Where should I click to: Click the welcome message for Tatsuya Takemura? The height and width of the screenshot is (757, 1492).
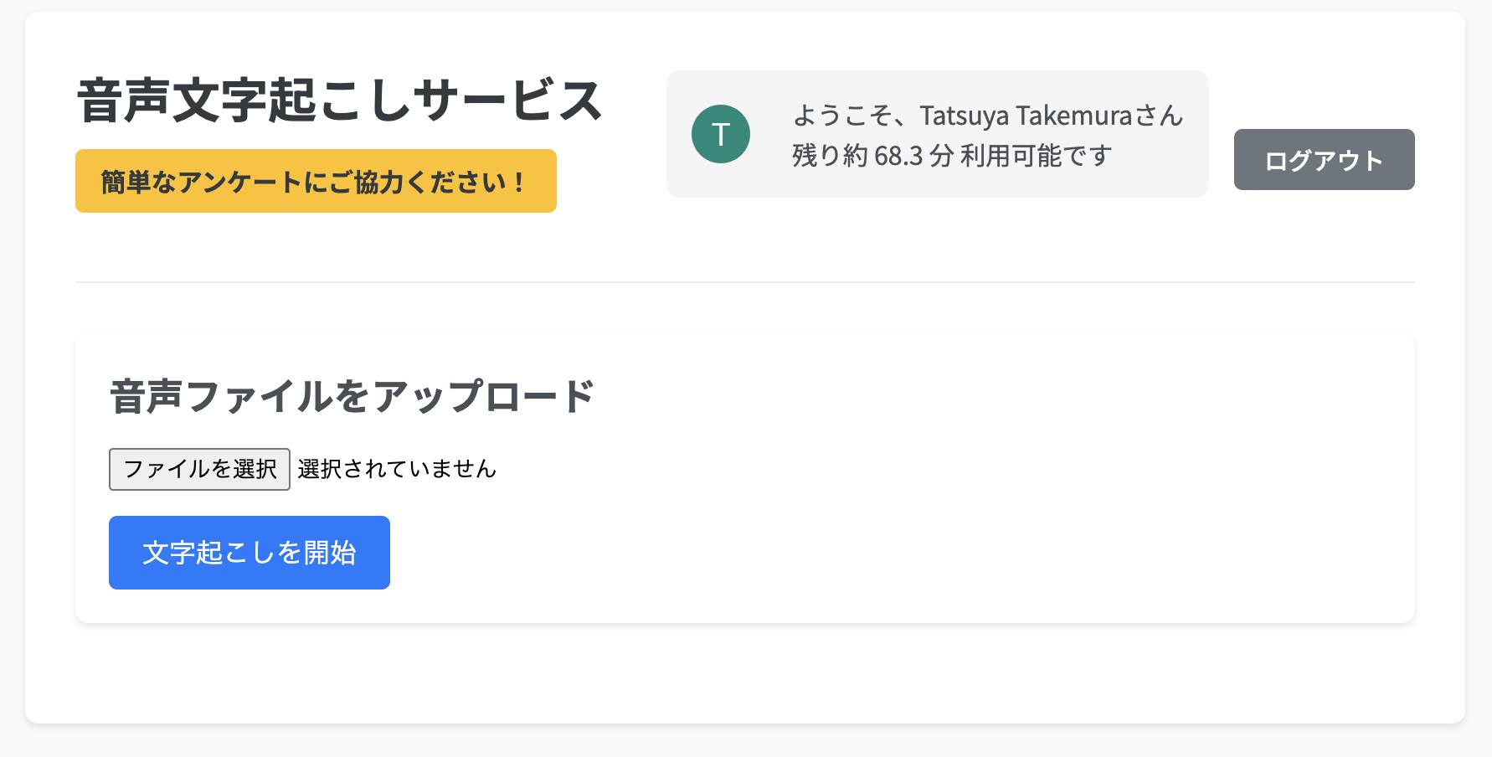pos(986,116)
